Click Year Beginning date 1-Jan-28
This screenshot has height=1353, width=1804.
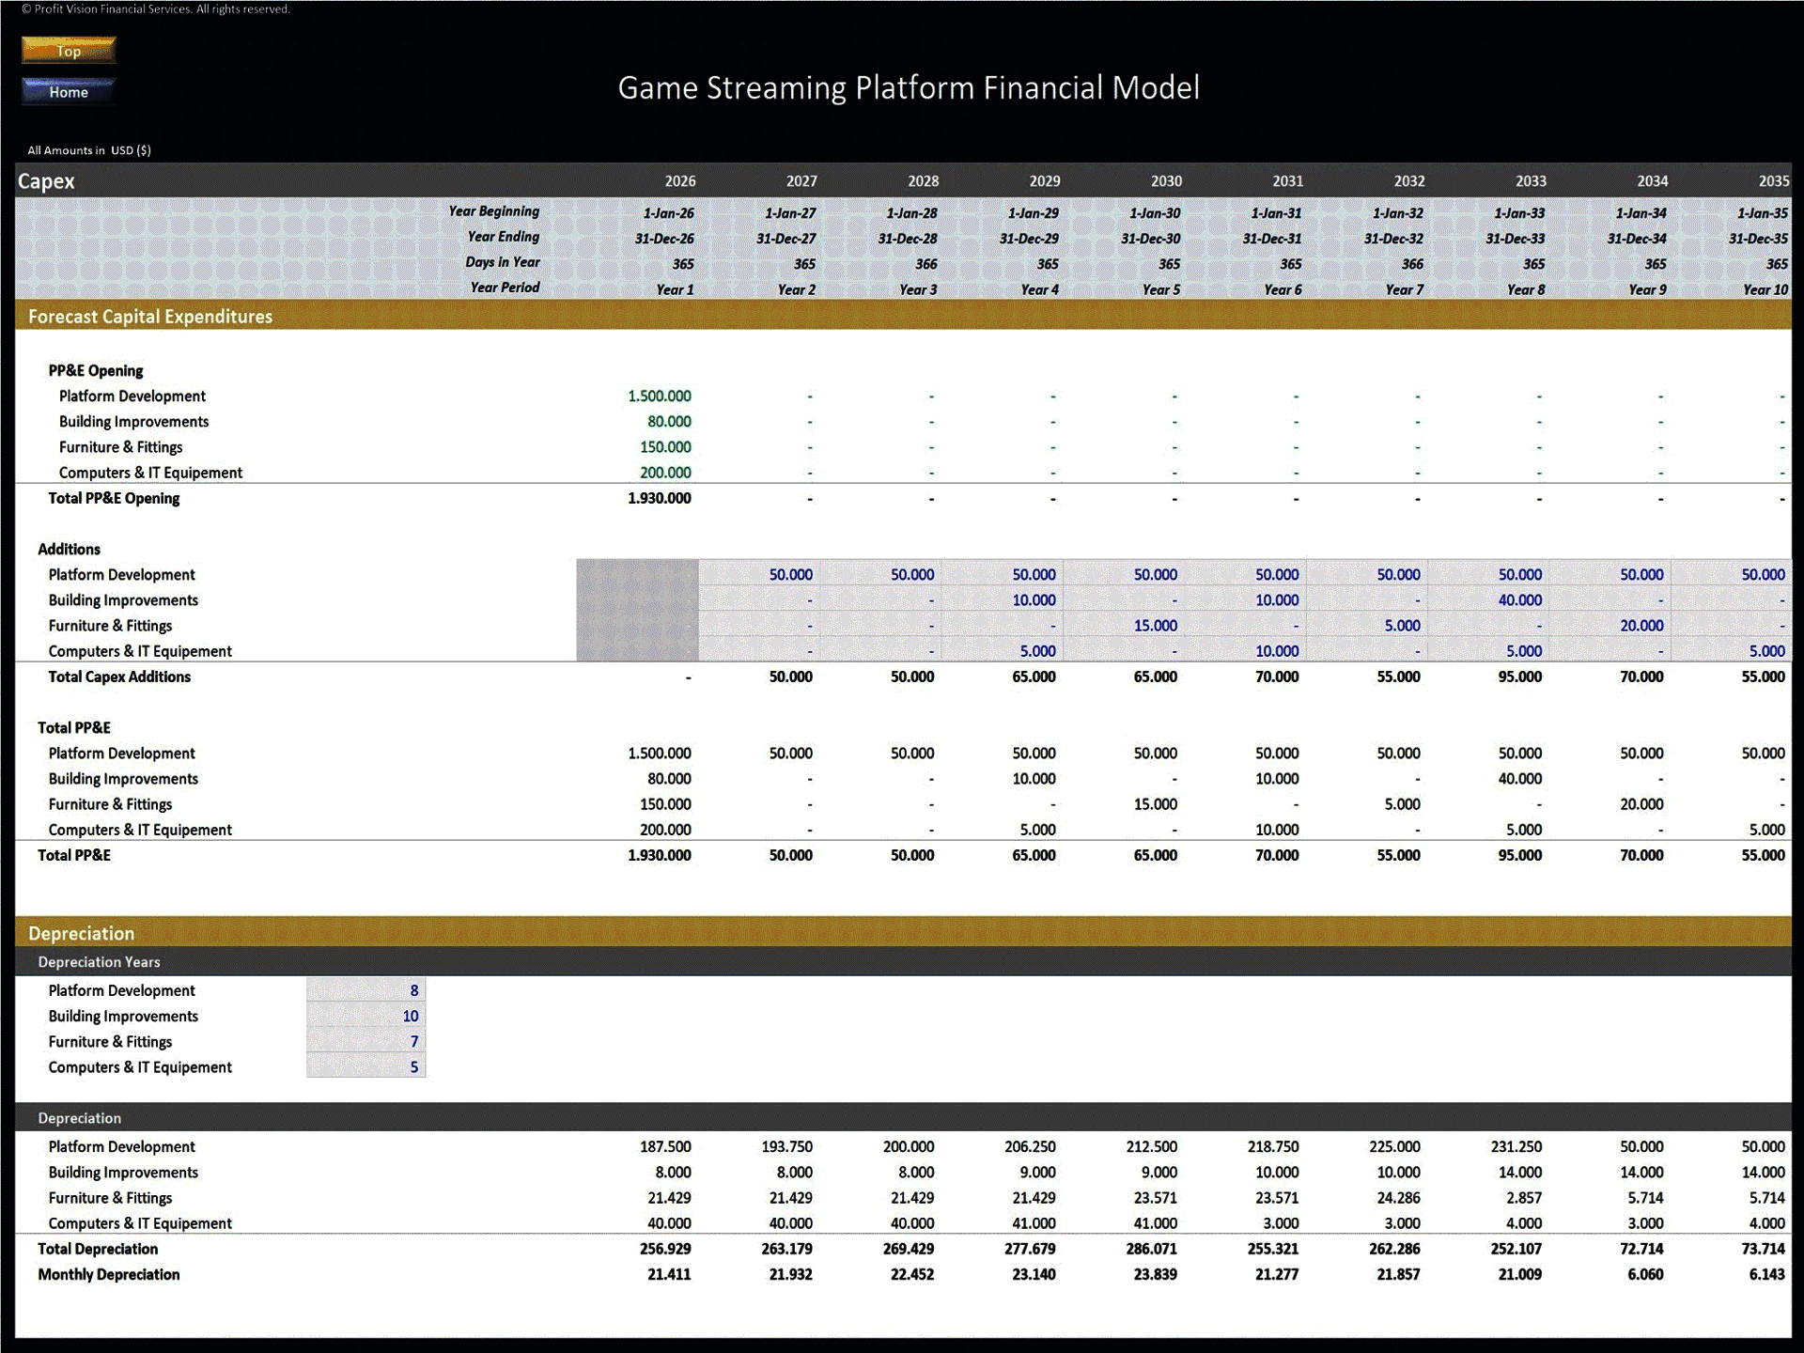[x=910, y=213]
